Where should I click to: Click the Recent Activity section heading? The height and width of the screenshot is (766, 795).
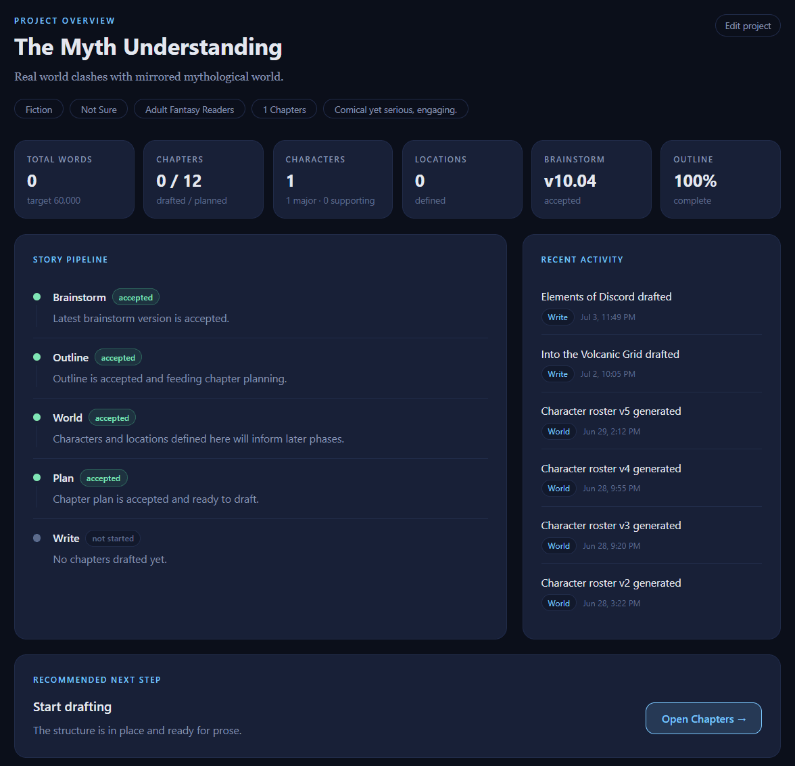582,259
